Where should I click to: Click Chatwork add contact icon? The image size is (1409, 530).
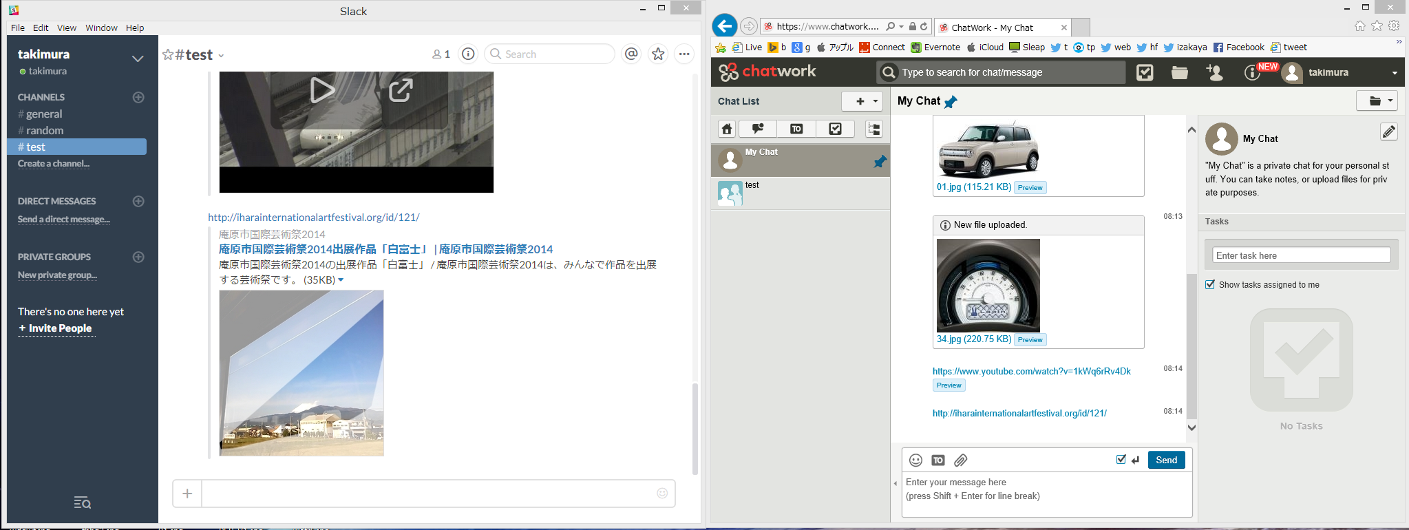click(x=1214, y=72)
